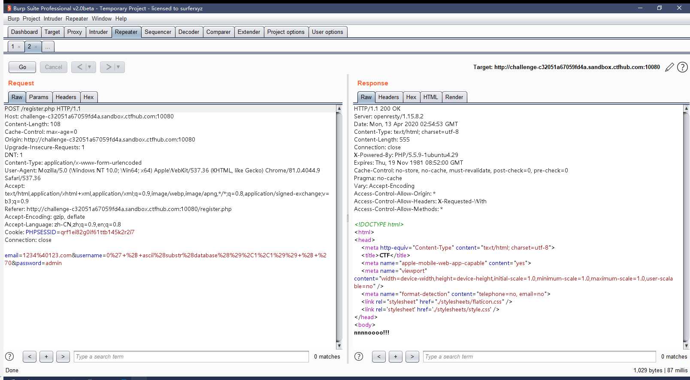Send the request with Go button
The width and height of the screenshot is (690, 380).
click(22, 67)
